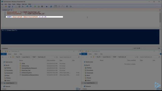This screenshot has height=91, width=162.
Task: Run the script with the green play icon
Action: coord(35,7)
